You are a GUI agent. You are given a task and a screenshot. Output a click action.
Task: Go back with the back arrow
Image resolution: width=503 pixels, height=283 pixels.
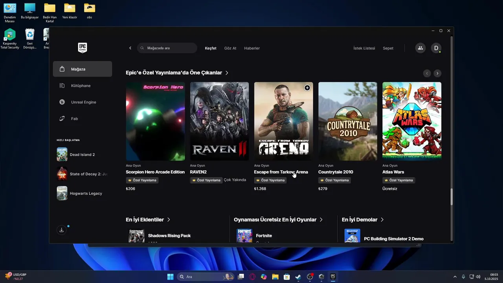click(x=130, y=48)
